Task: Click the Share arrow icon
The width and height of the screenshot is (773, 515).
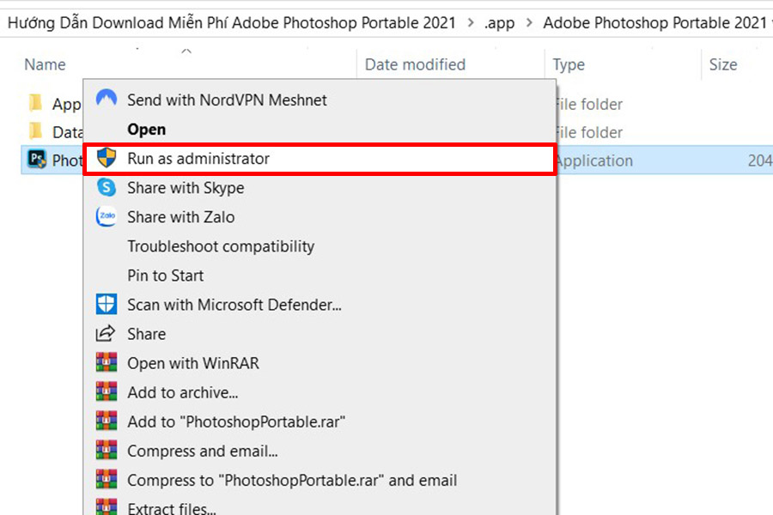Action: click(106, 334)
